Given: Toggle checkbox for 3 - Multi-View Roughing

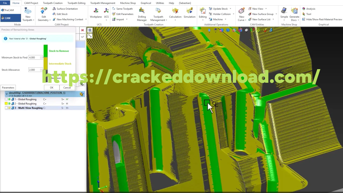Looking at the screenshot, I should tap(6, 108).
